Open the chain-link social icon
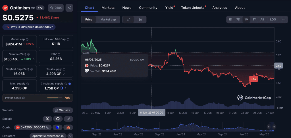The height and width of the screenshot is (138, 291). [x=68, y=119]
